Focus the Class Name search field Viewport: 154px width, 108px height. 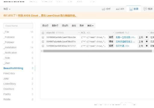(x=18, y=26)
